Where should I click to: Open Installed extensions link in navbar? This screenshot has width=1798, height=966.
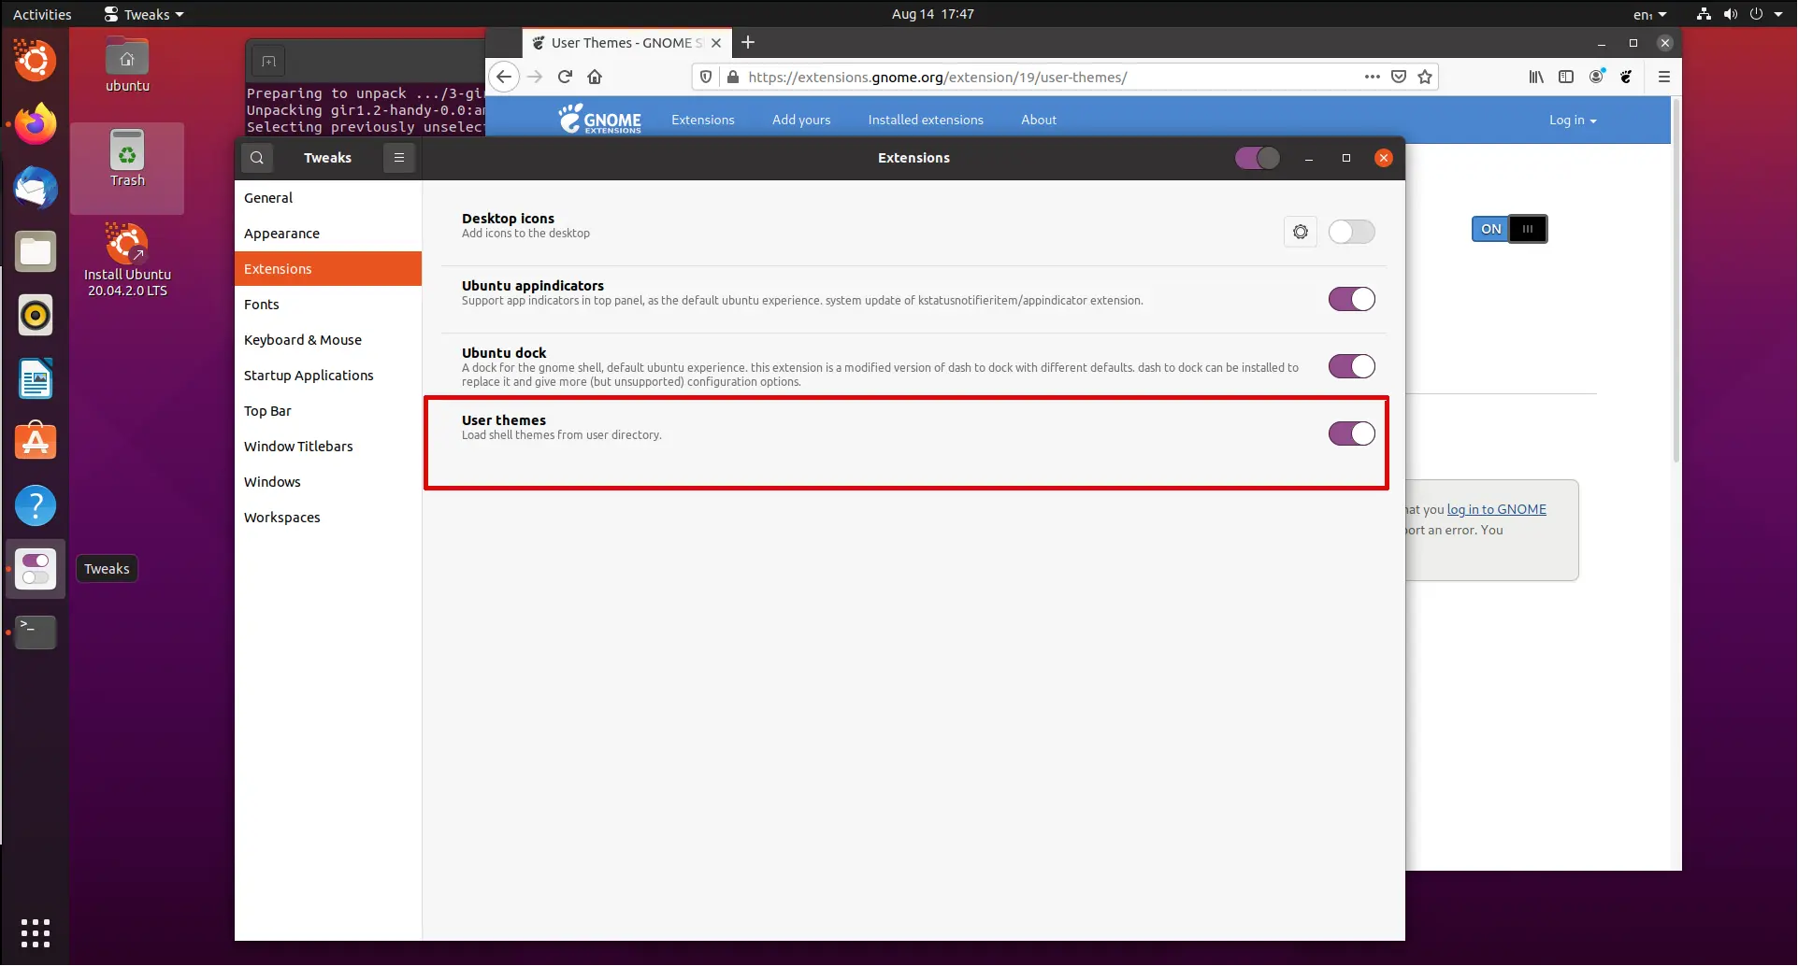point(926,120)
